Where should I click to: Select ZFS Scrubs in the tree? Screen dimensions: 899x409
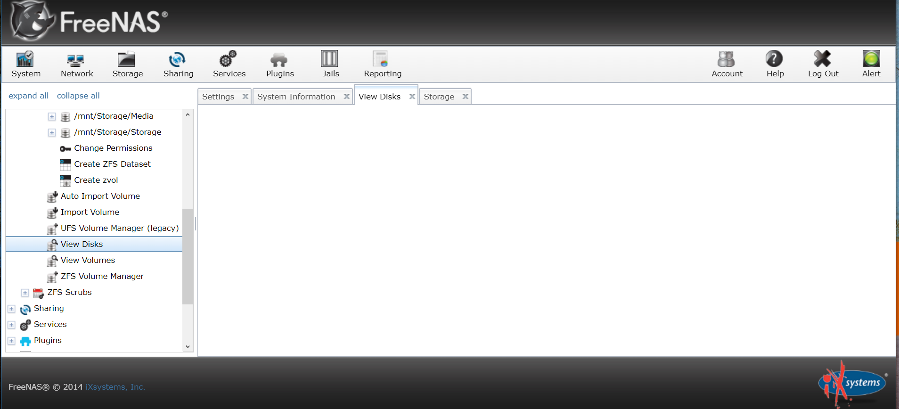pyautogui.click(x=69, y=292)
